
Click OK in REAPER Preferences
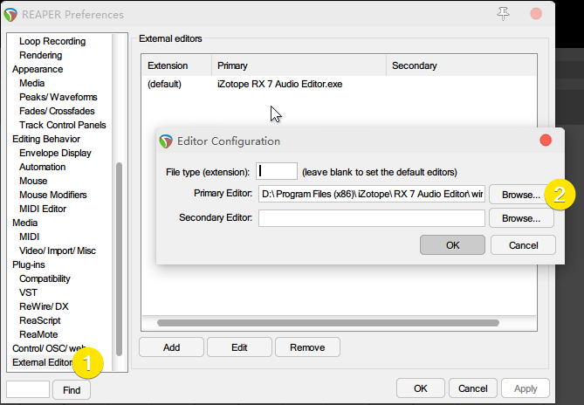pos(421,388)
